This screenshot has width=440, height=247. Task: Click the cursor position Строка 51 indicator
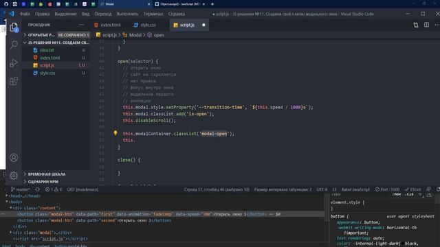coord(217,189)
